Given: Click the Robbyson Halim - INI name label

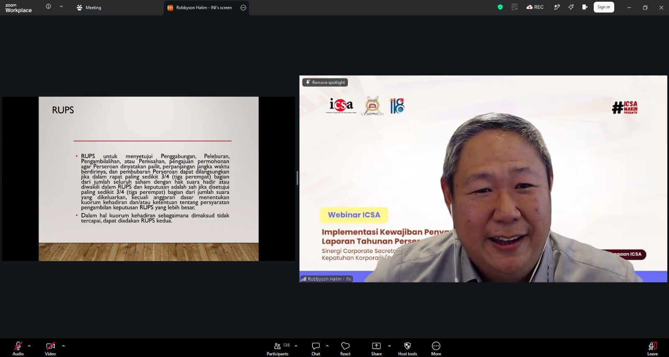Looking at the screenshot, I should (x=326, y=279).
